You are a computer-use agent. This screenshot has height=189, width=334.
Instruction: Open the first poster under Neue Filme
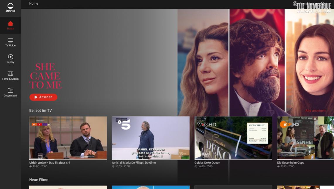click(x=68, y=187)
